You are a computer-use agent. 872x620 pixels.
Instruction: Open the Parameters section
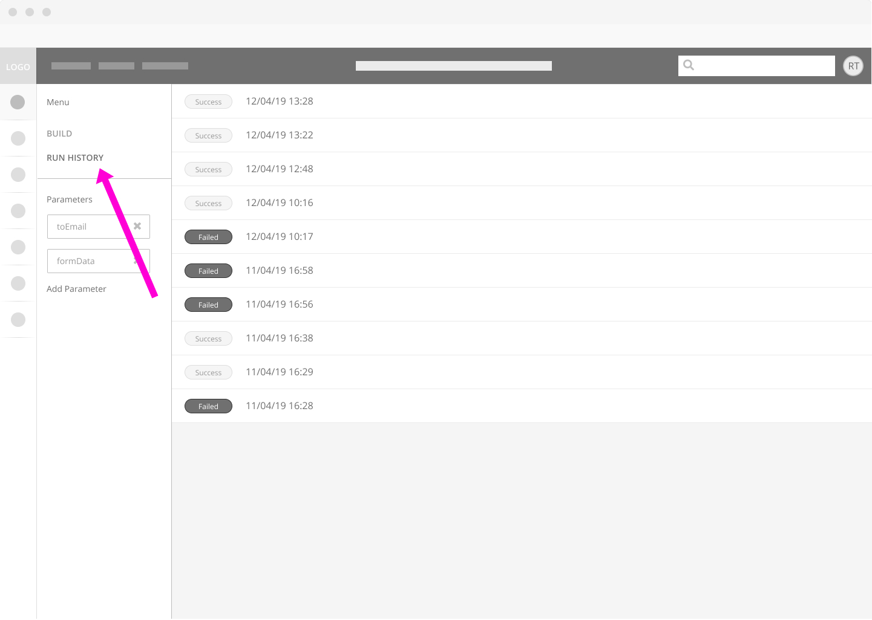(x=70, y=199)
